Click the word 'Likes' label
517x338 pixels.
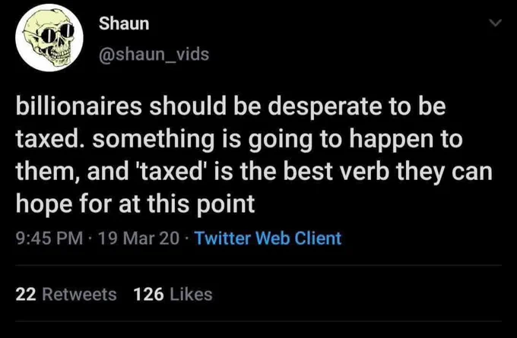192,294
